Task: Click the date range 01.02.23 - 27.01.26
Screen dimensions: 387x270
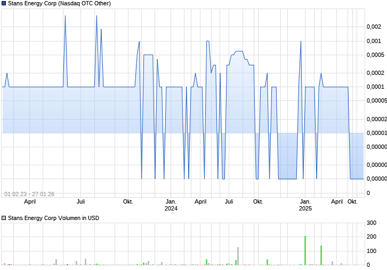Action: pos(29,194)
